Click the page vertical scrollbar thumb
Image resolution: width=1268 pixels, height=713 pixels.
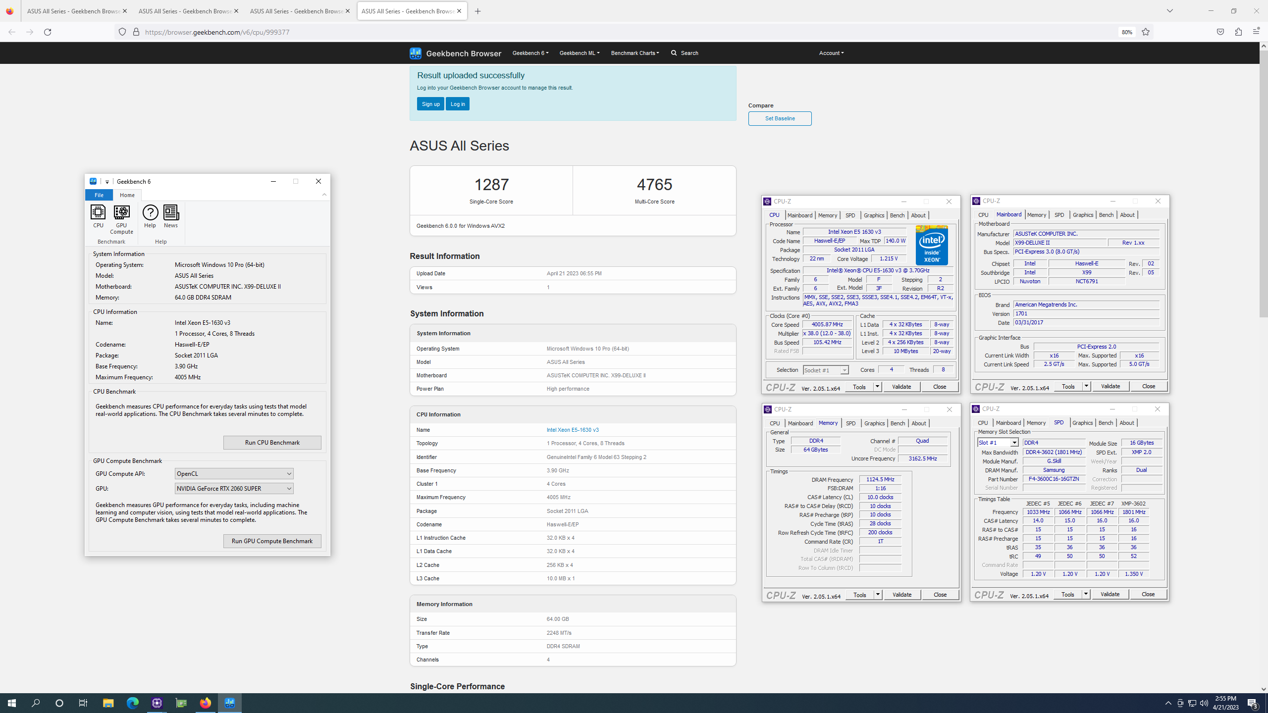[1264, 183]
